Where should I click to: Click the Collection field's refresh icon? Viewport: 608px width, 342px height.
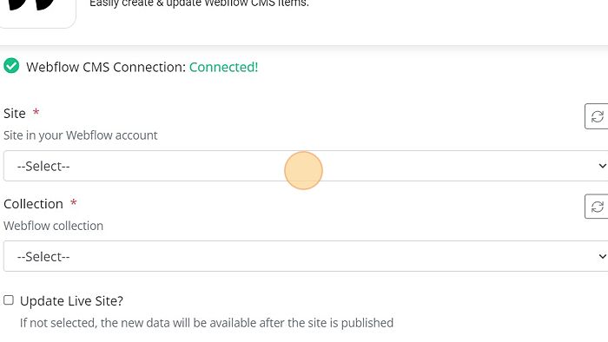[597, 207]
